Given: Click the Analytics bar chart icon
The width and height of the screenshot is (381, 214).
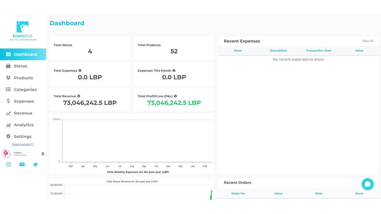Looking at the screenshot, I should click(8, 125).
